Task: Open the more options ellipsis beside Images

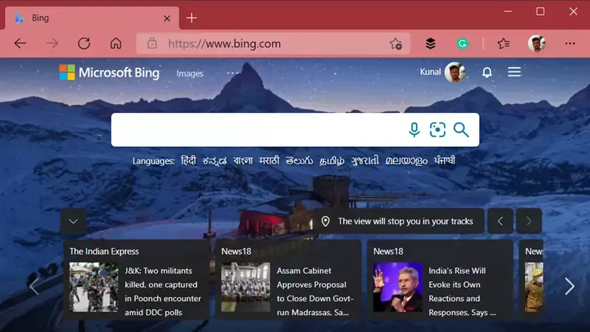Action: coord(232,73)
